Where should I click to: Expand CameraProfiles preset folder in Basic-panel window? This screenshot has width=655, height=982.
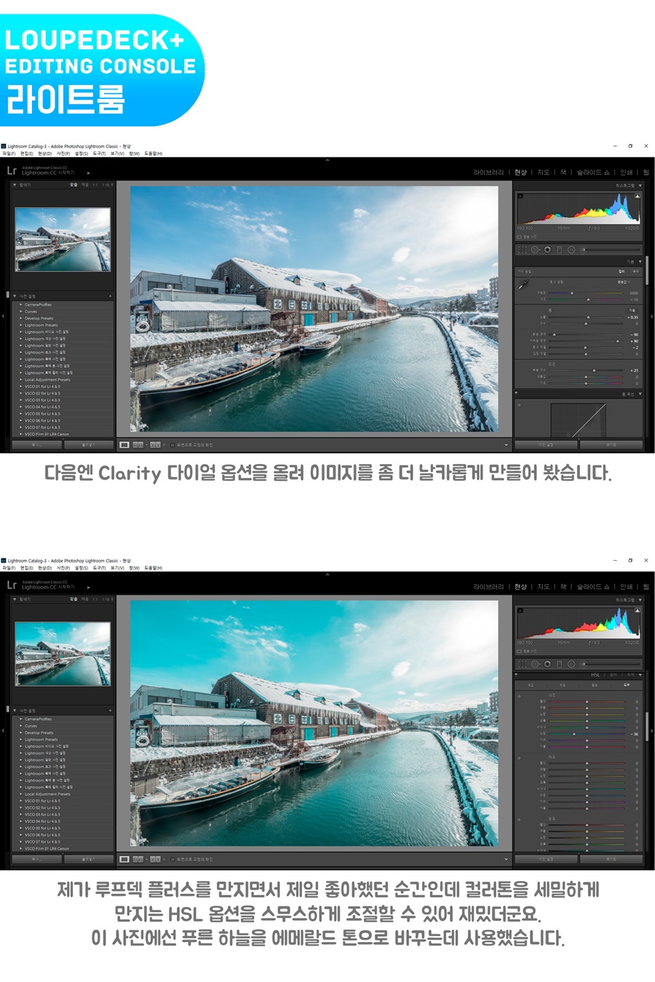pos(21,305)
